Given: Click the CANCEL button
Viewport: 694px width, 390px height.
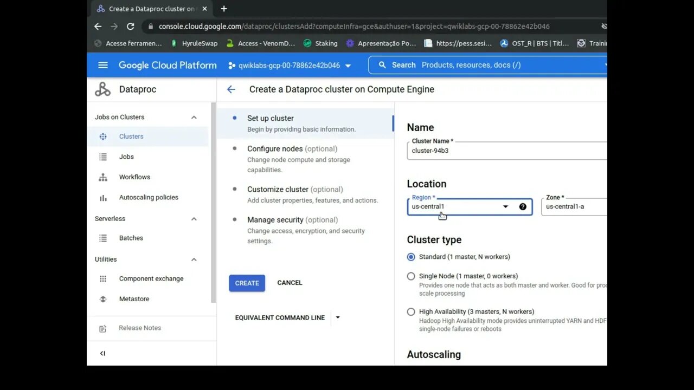Looking at the screenshot, I should [290, 283].
